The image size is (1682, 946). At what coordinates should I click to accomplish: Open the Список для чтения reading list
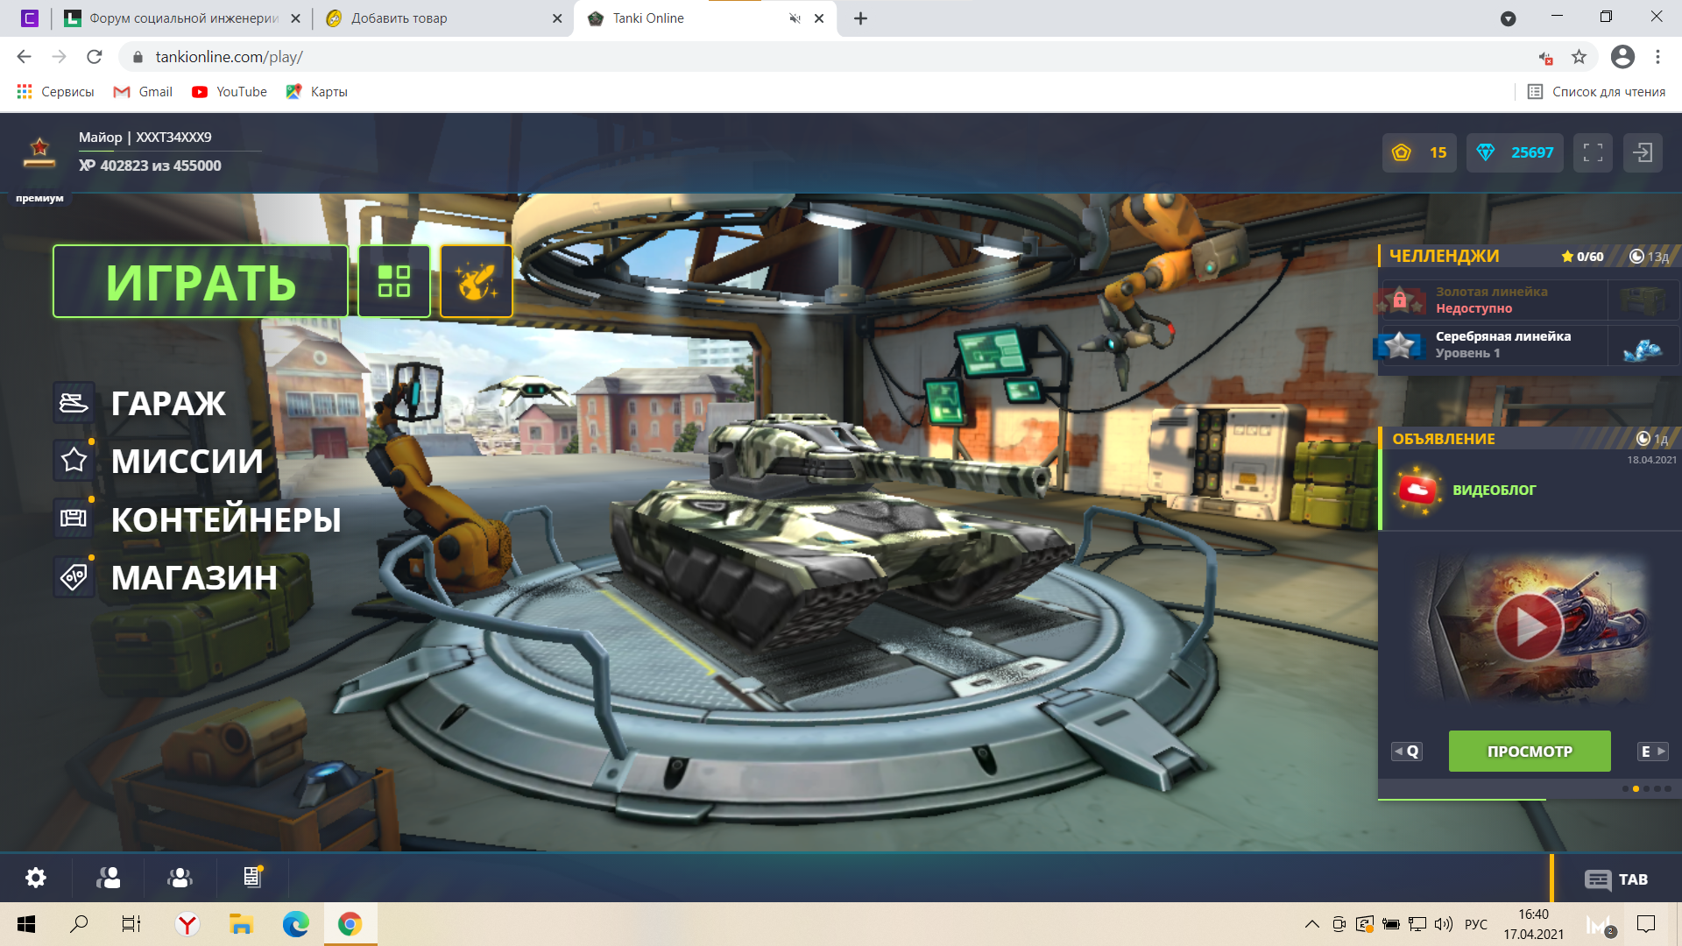[1596, 92]
